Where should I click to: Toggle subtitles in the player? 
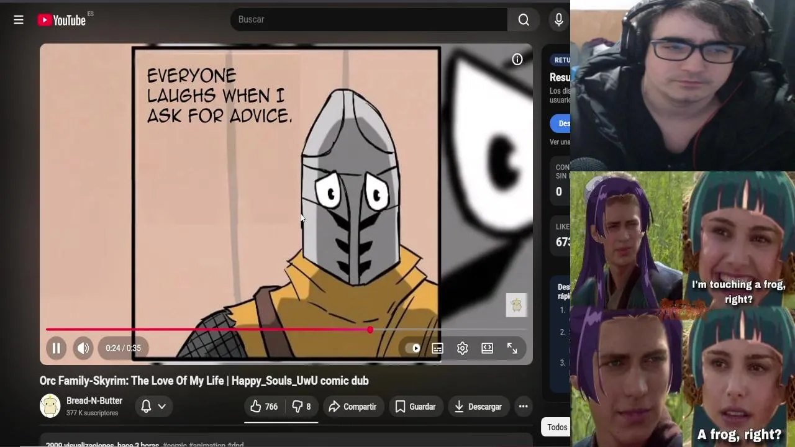click(437, 348)
